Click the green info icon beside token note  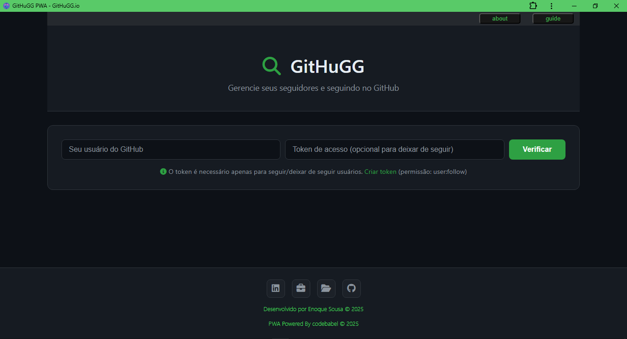163,171
